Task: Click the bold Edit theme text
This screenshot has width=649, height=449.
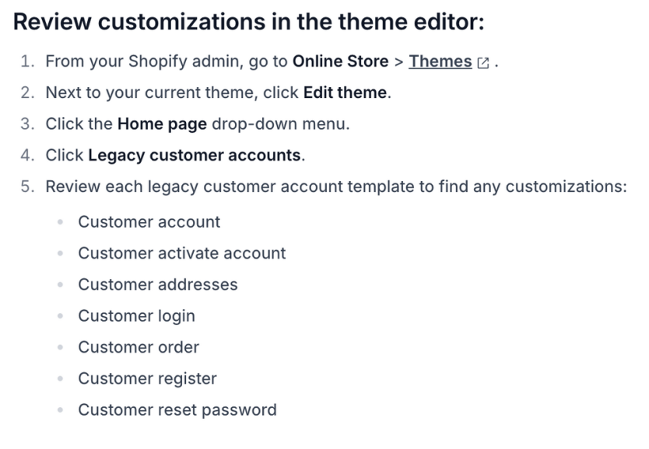Action: 345,92
